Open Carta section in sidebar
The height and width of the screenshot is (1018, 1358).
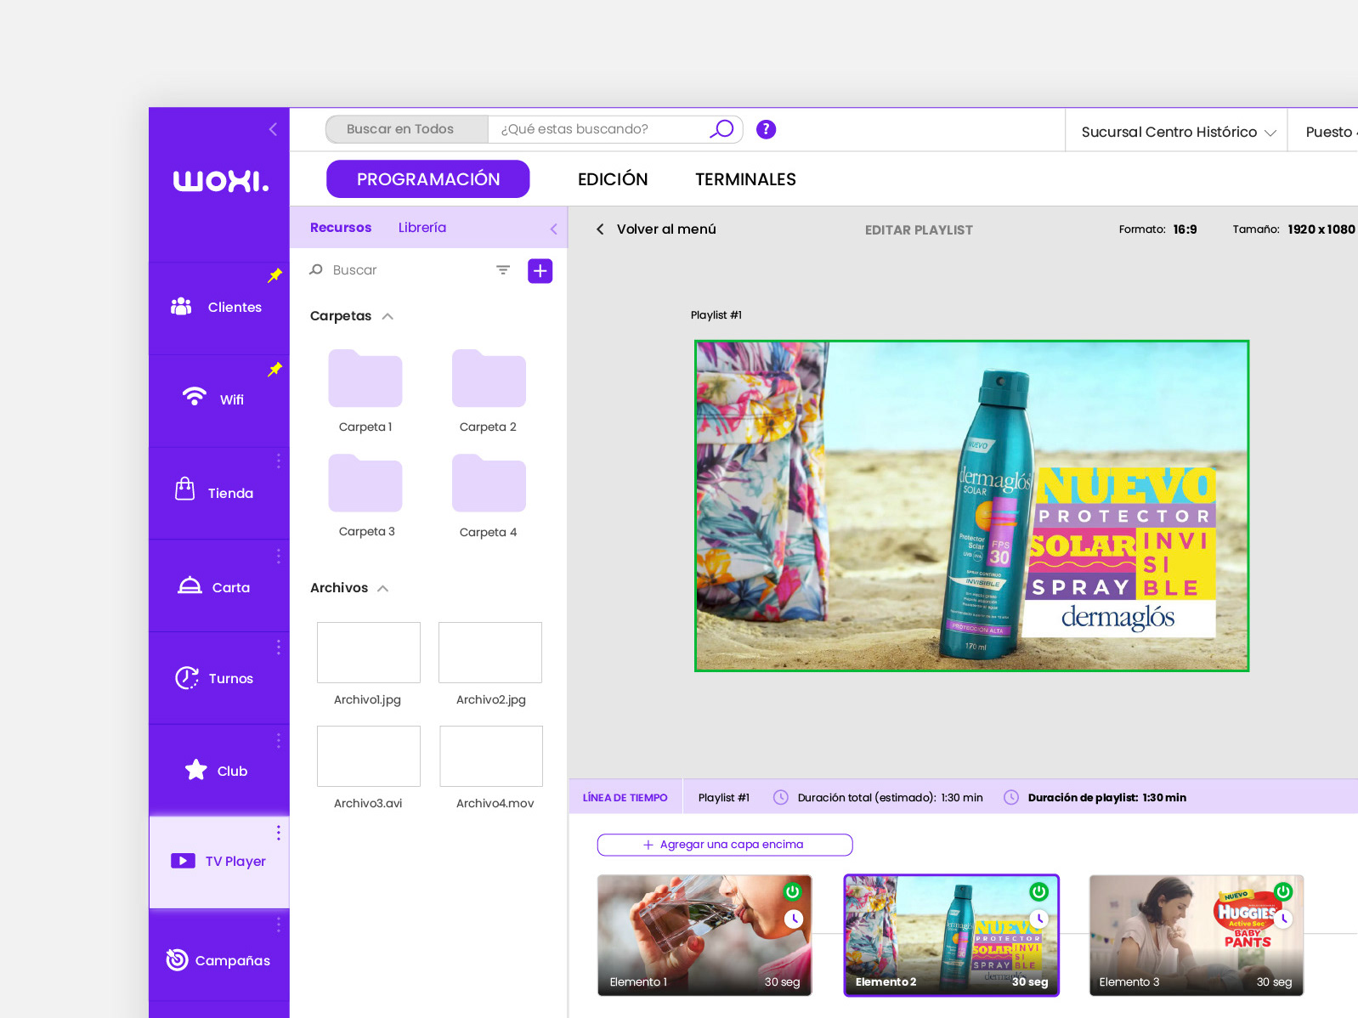[x=218, y=586]
